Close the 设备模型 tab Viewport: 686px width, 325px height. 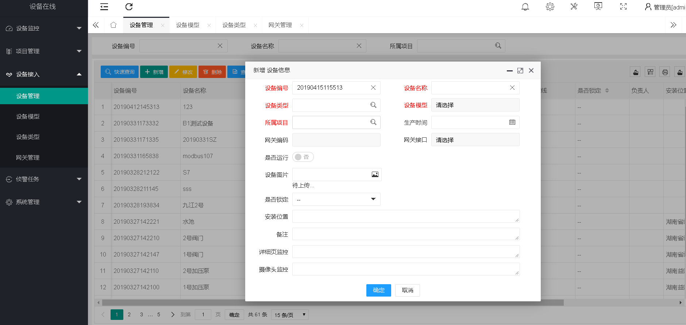click(x=209, y=25)
